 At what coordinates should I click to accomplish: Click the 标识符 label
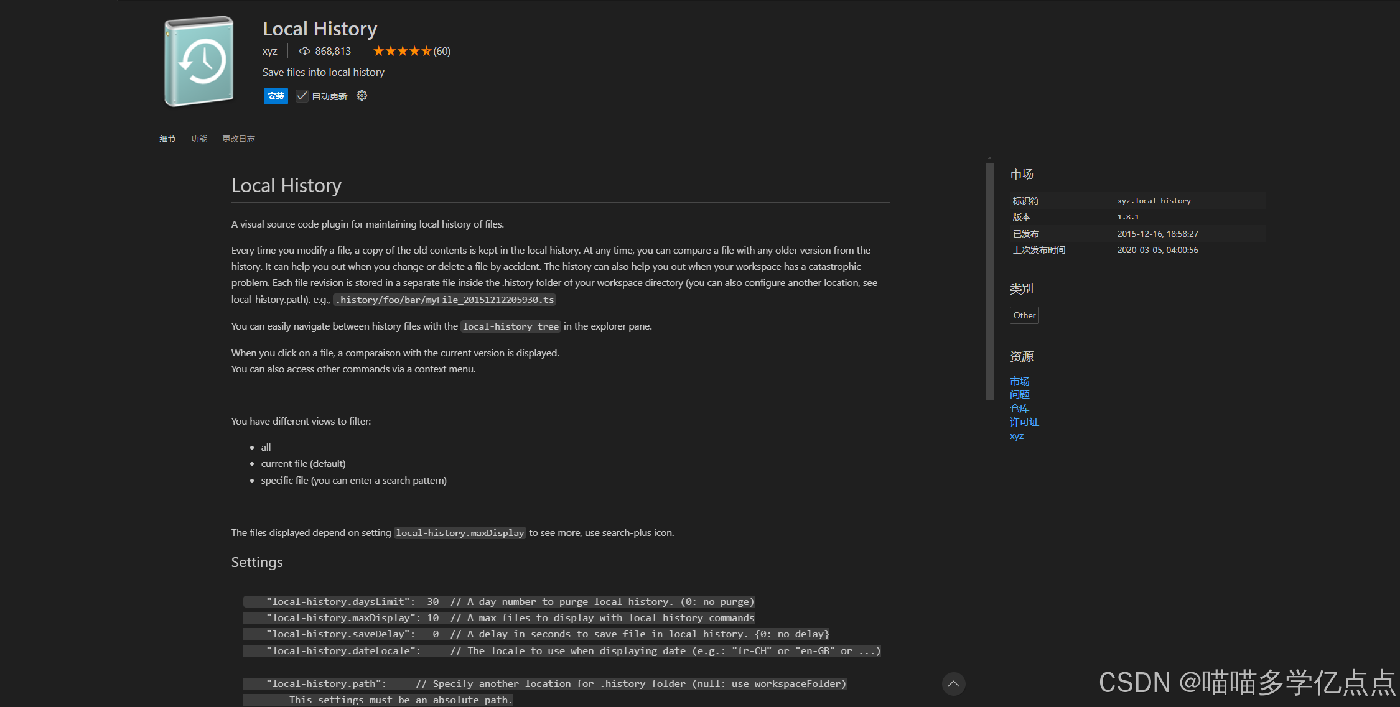[1025, 201]
